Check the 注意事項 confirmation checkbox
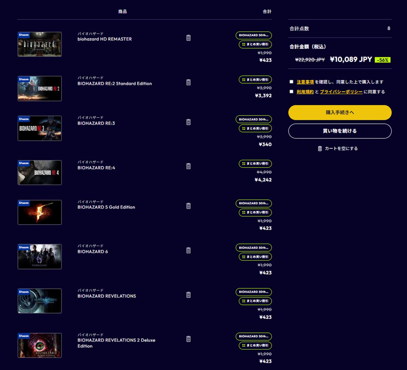Screen dimensions: 407x370 tap(291, 82)
